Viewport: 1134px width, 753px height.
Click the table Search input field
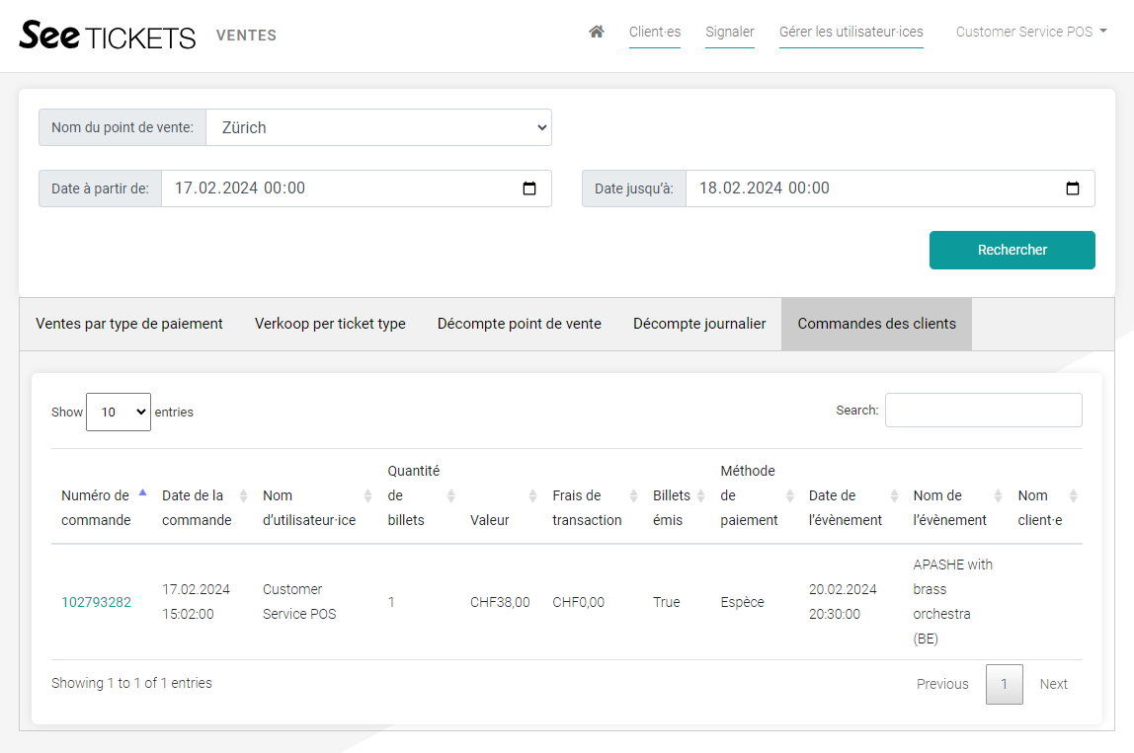pyautogui.click(x=983, y=411)
